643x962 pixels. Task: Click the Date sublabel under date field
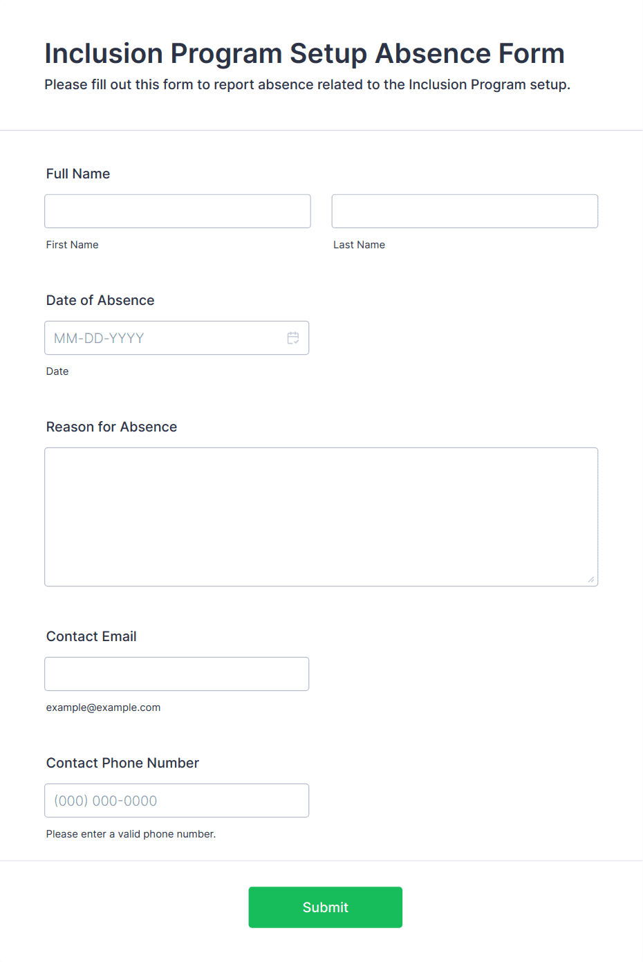click(57, 371)
